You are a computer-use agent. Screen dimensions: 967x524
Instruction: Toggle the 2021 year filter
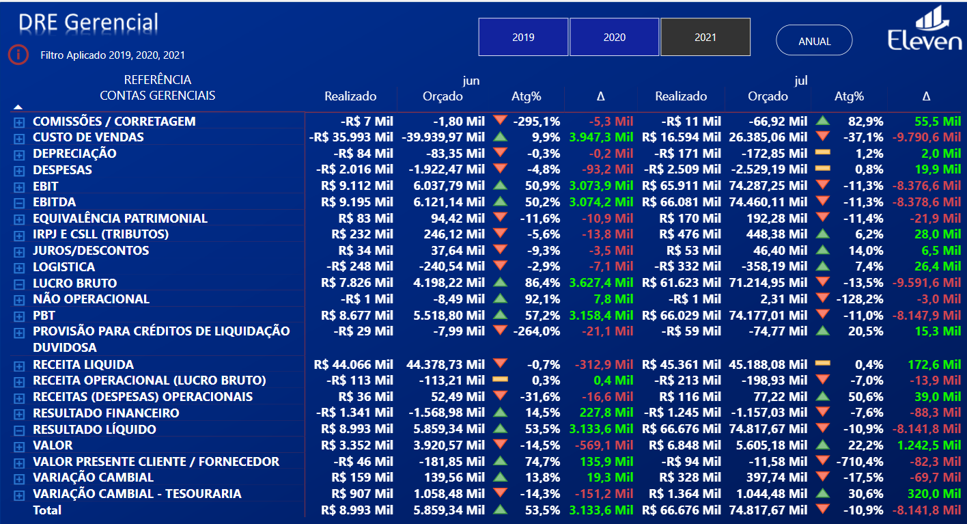tap(705, 37)
